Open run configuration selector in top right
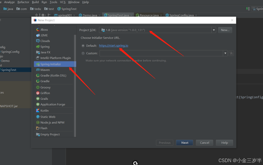 (x=257, y=9)
